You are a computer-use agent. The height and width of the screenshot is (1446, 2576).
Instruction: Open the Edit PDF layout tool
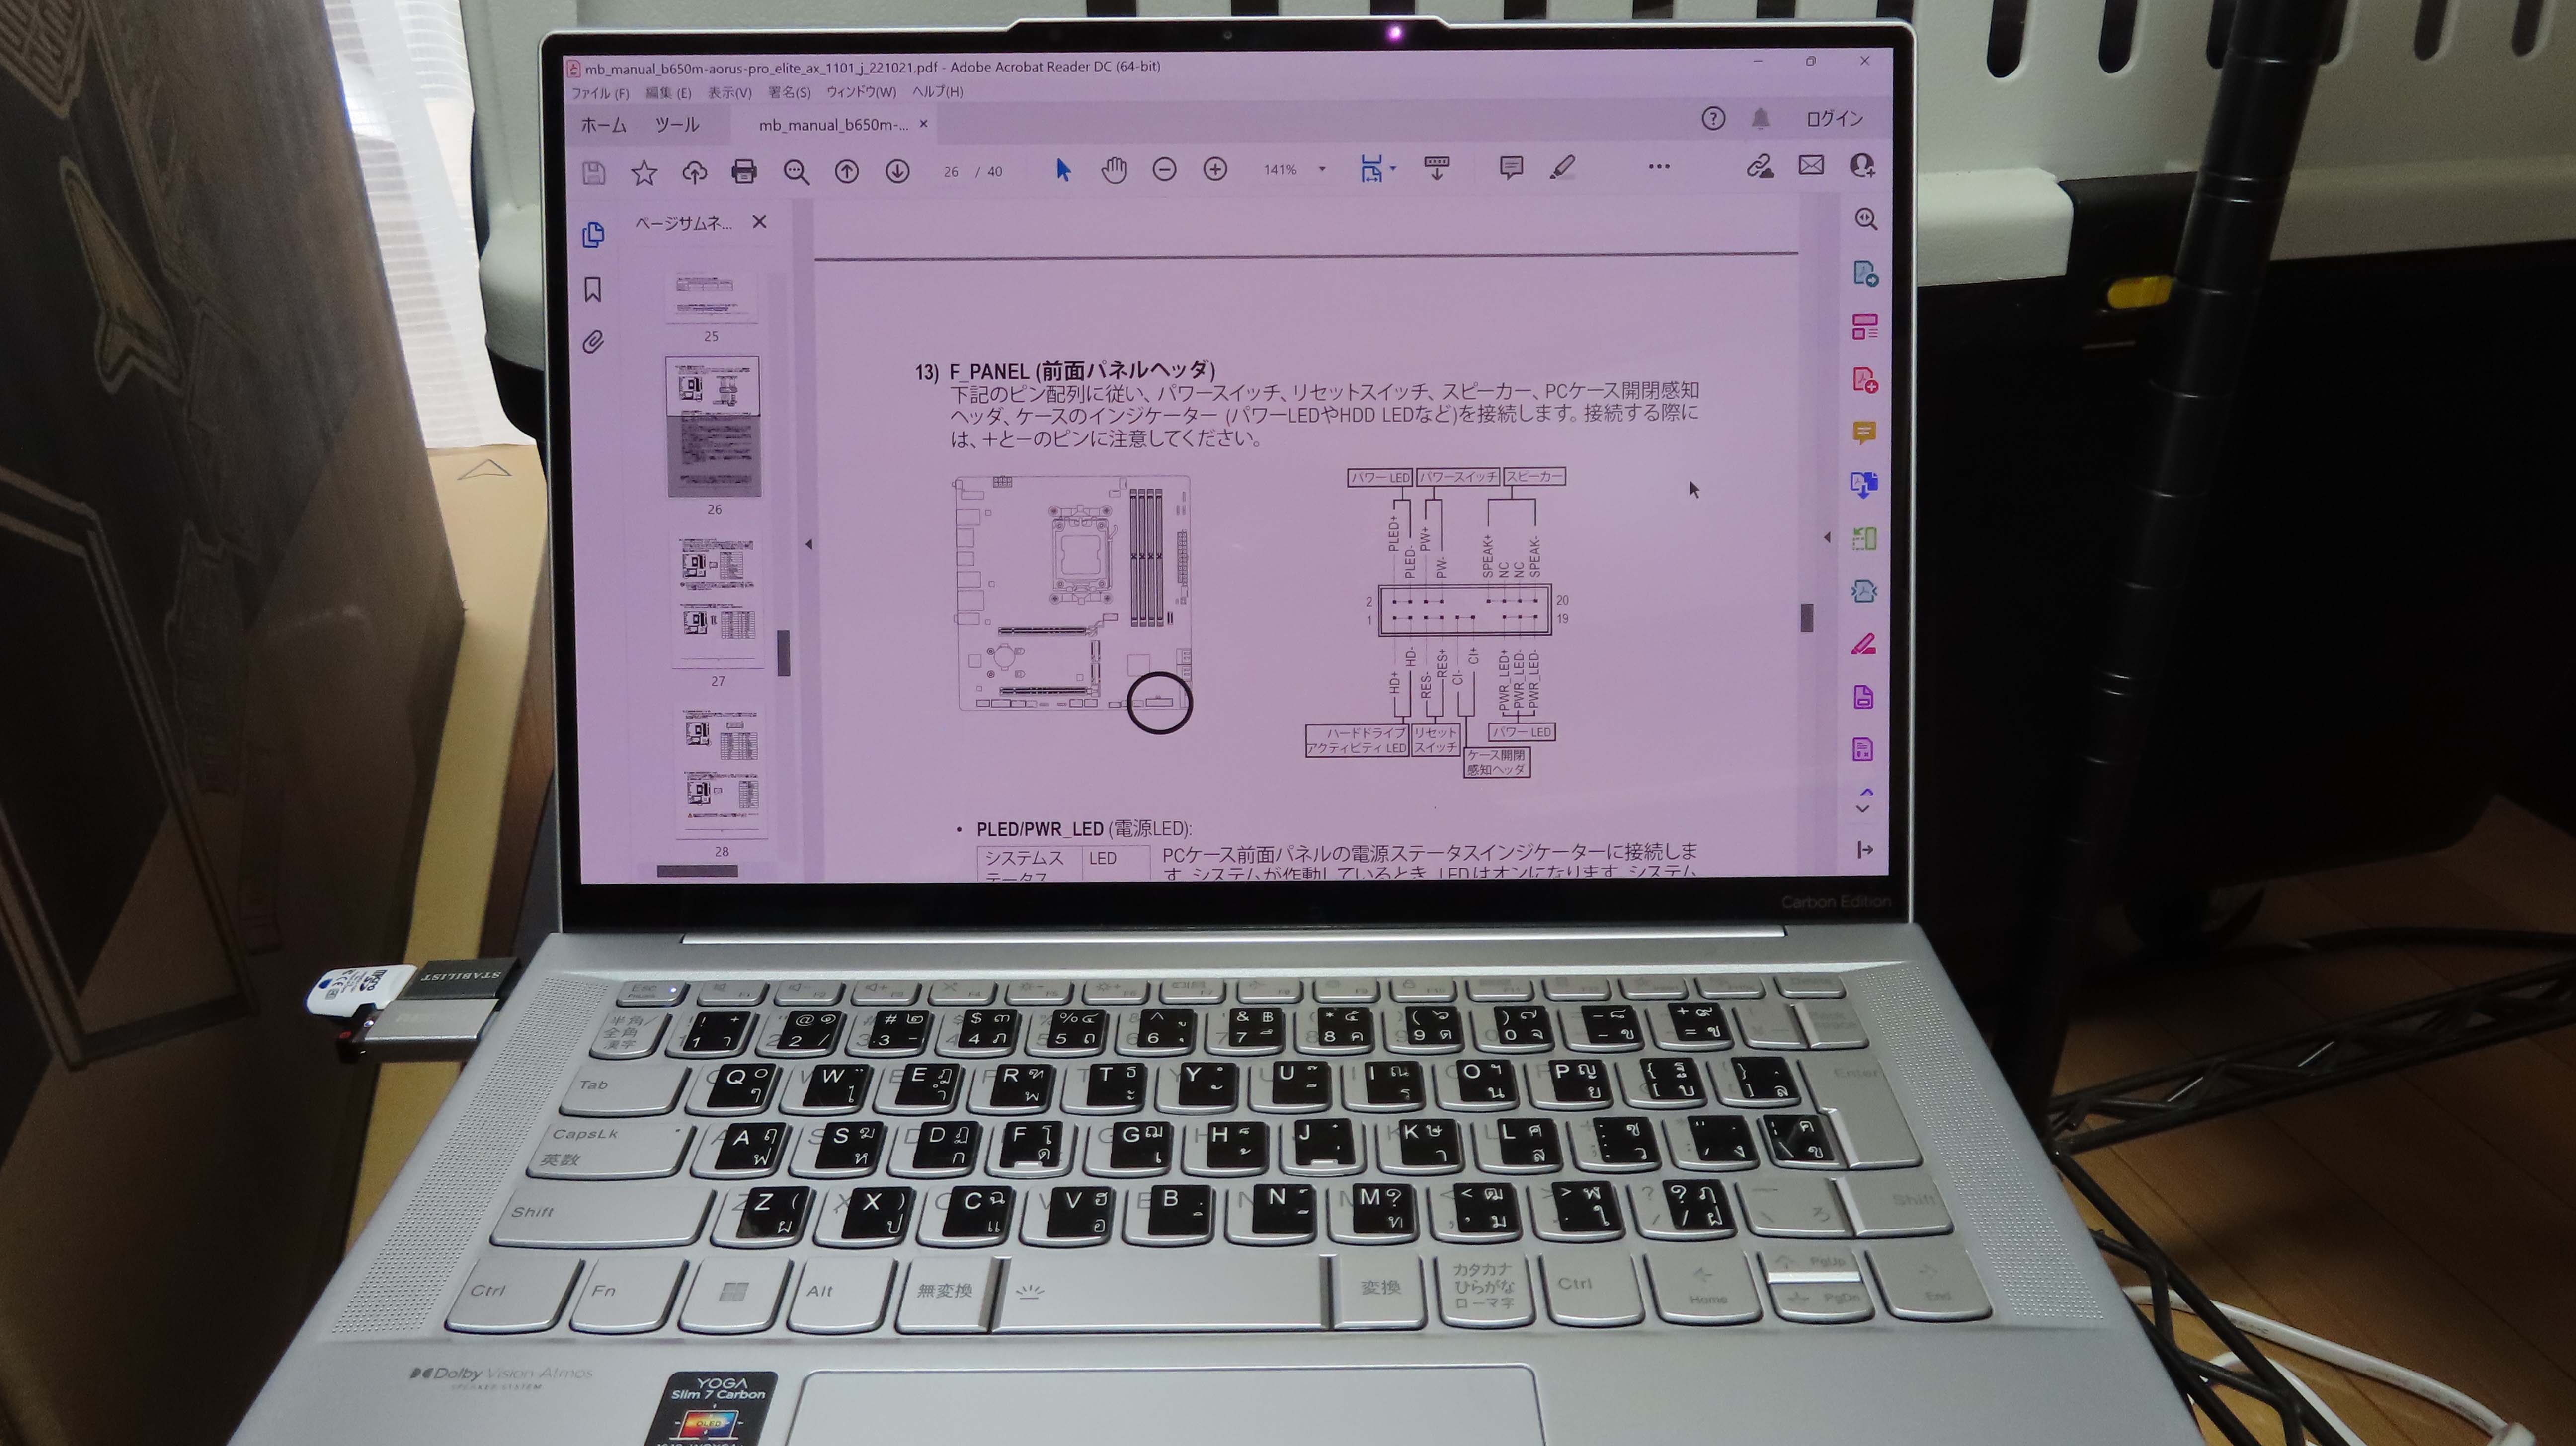click(1864, 326)
